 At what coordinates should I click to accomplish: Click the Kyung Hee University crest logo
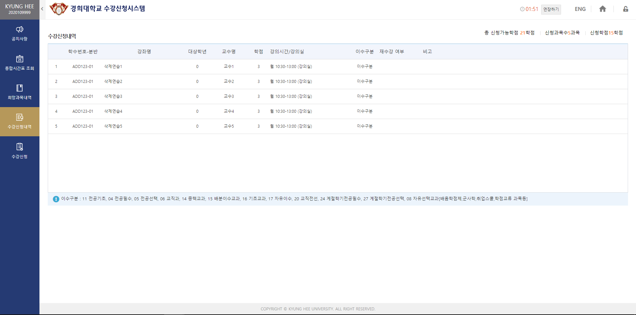(x=59, y=9)
